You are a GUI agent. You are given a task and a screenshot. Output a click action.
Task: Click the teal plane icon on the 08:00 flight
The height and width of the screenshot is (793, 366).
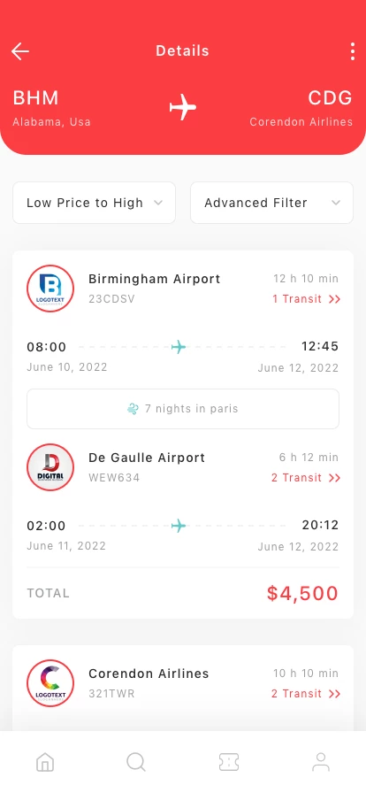point(179,347)
